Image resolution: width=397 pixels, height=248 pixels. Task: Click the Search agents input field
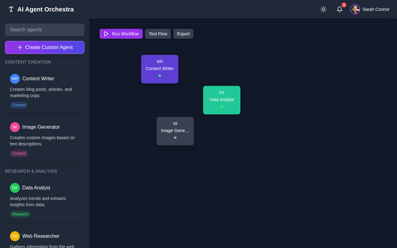click(44, 30)
